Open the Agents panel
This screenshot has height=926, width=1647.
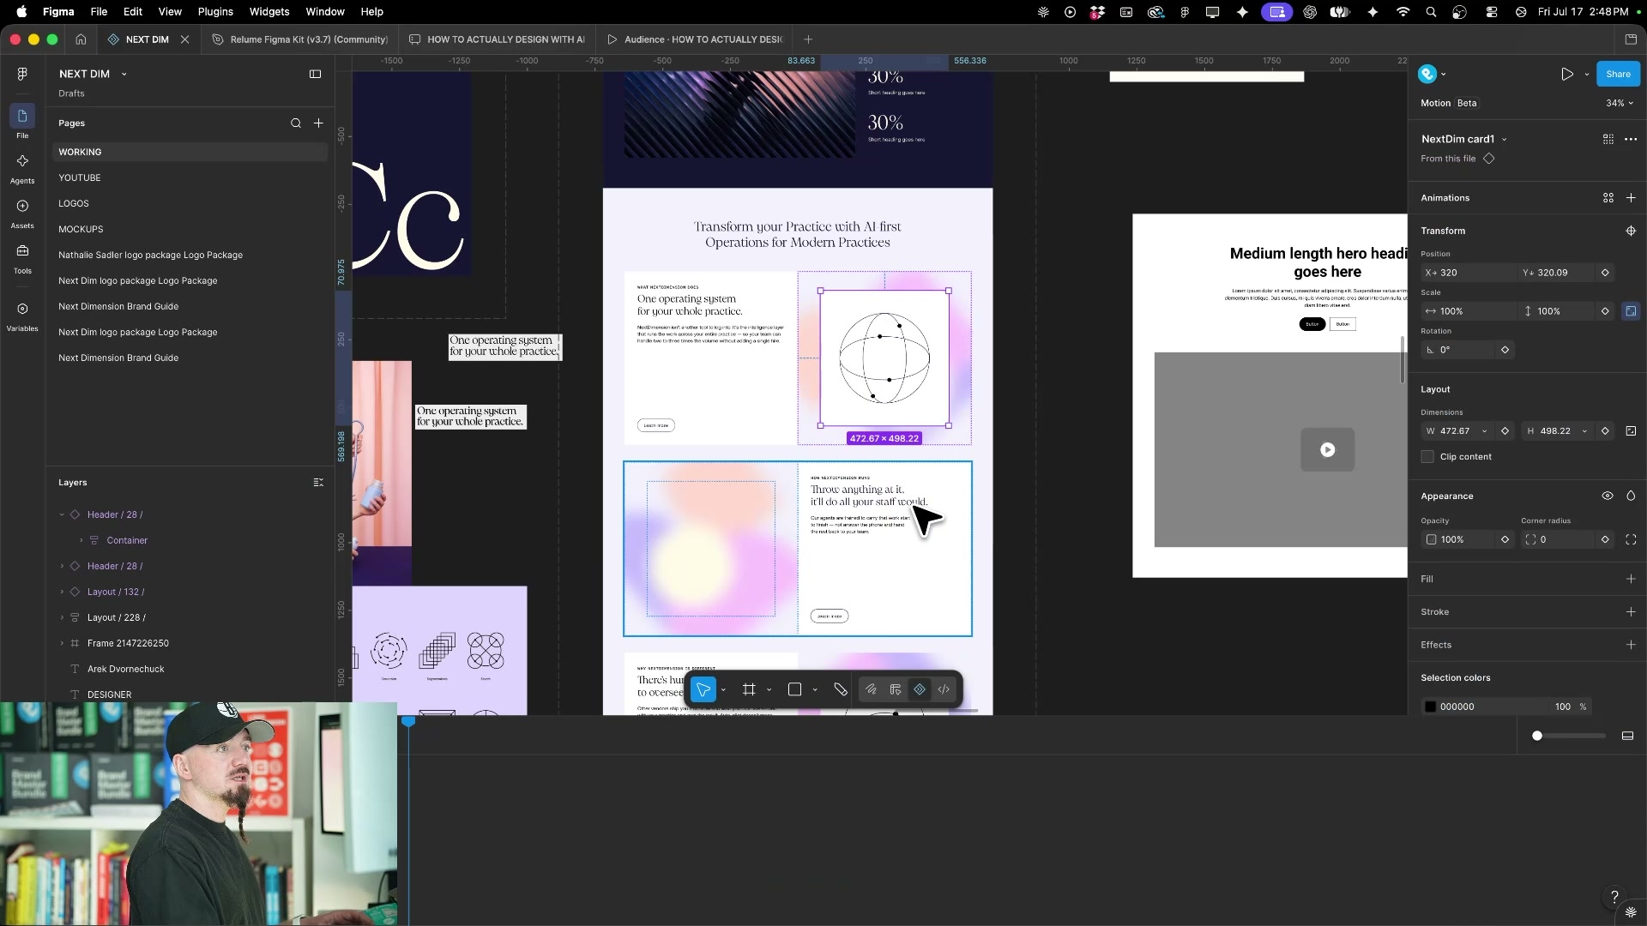pos(22,168)
